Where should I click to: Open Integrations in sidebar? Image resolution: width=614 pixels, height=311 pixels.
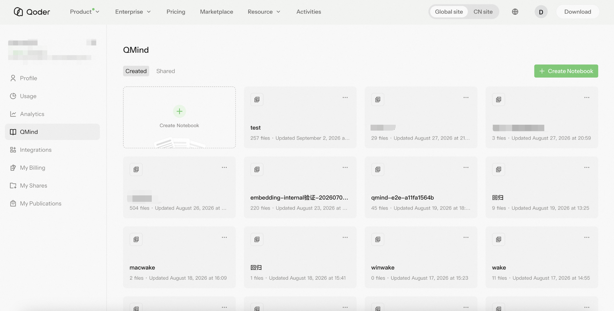pyautogui.click(x=52, y=150)
